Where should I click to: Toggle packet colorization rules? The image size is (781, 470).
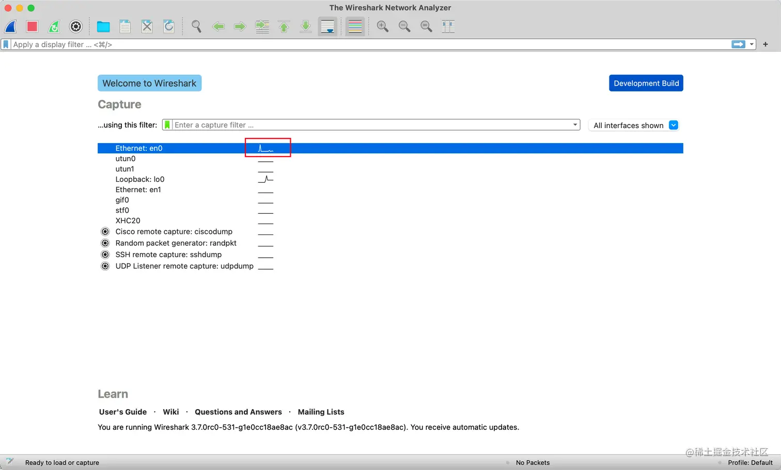355,26
